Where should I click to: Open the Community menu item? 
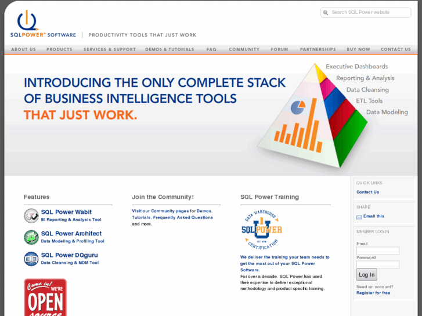coord(244,49)
